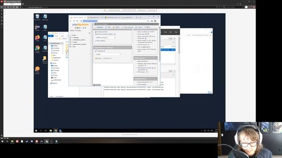The height and width of the screenshot is (158, 282).
Task: Open the Console bar at bottom
Action: (97, 85)
